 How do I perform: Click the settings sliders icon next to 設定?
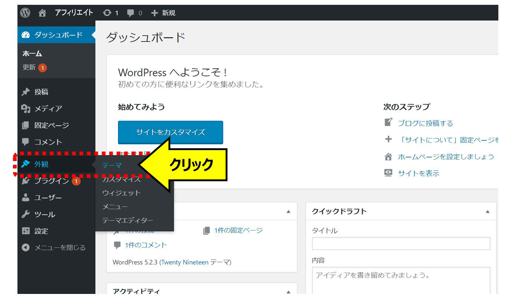coord(25,231)
